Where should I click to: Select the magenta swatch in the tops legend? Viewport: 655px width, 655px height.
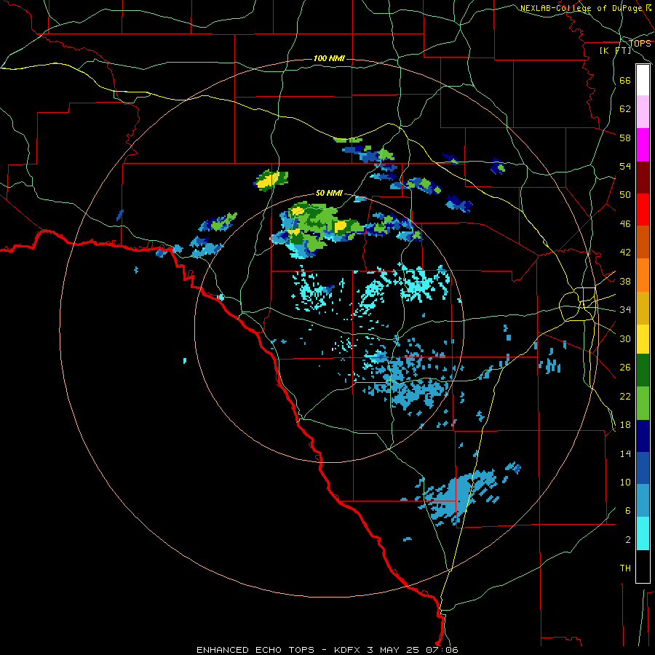click(x=643, y=145)
